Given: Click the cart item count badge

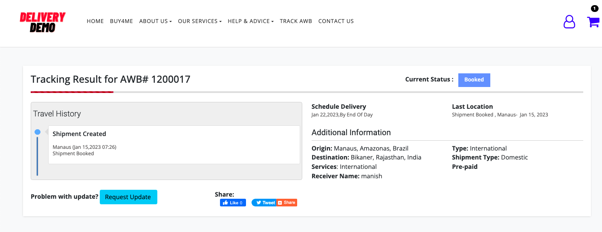Looking at the screenshot, I should pyautogui.click(x=594, y=9).
